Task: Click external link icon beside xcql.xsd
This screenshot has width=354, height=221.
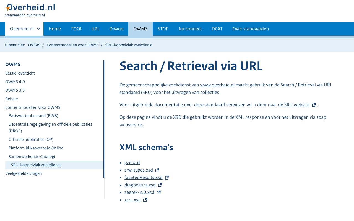Action: pos(145,200)
